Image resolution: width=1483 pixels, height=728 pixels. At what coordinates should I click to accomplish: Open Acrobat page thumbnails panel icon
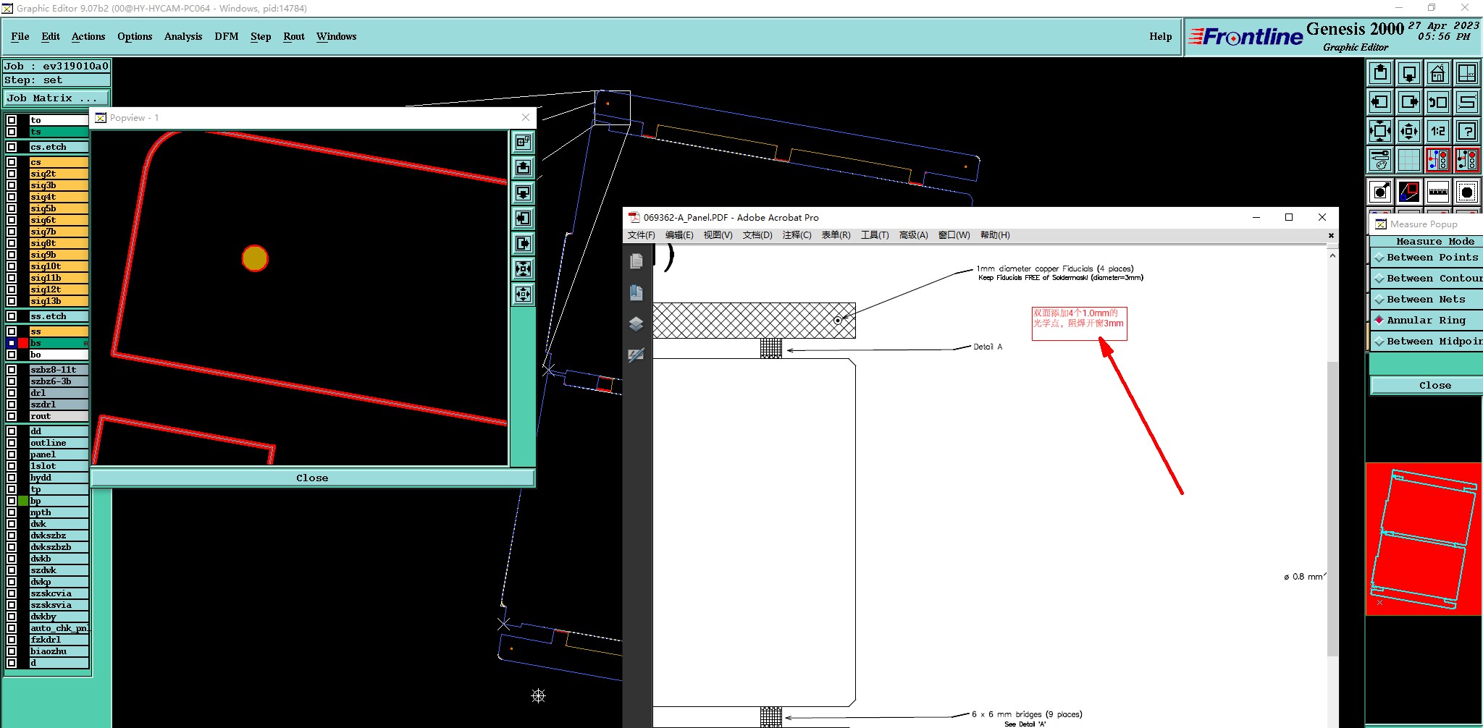point(637,261)
